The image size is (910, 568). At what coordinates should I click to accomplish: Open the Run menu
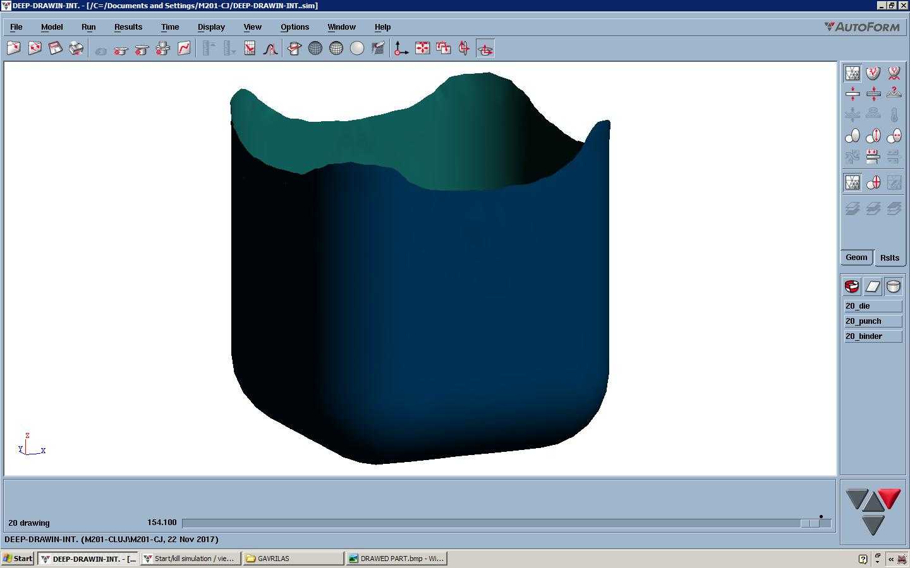tap(88, 27)
